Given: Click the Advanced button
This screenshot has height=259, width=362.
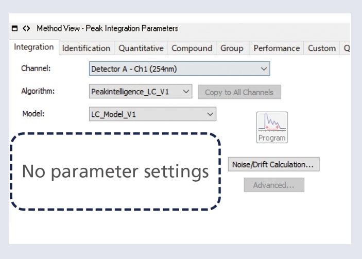Looking at the screenshot, I should click(273, 185).
